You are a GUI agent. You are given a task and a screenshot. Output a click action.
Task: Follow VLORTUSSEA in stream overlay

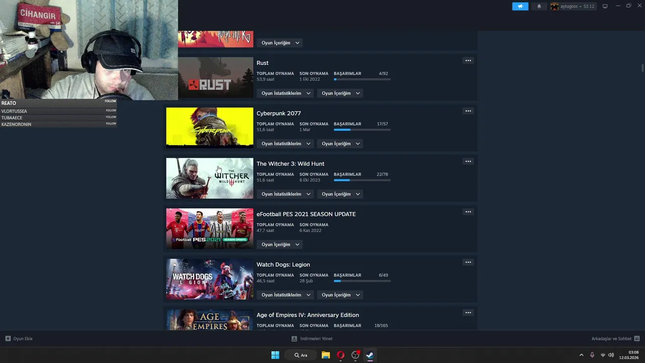coord(111,110)
